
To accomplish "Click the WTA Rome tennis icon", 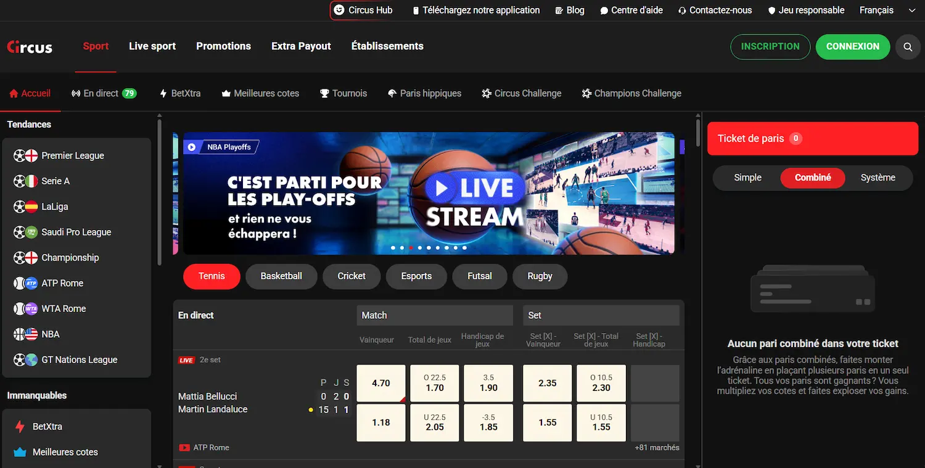I will 26,309.
